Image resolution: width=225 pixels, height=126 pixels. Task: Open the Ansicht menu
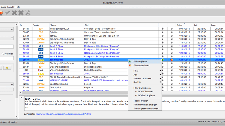tap(11, 7)
